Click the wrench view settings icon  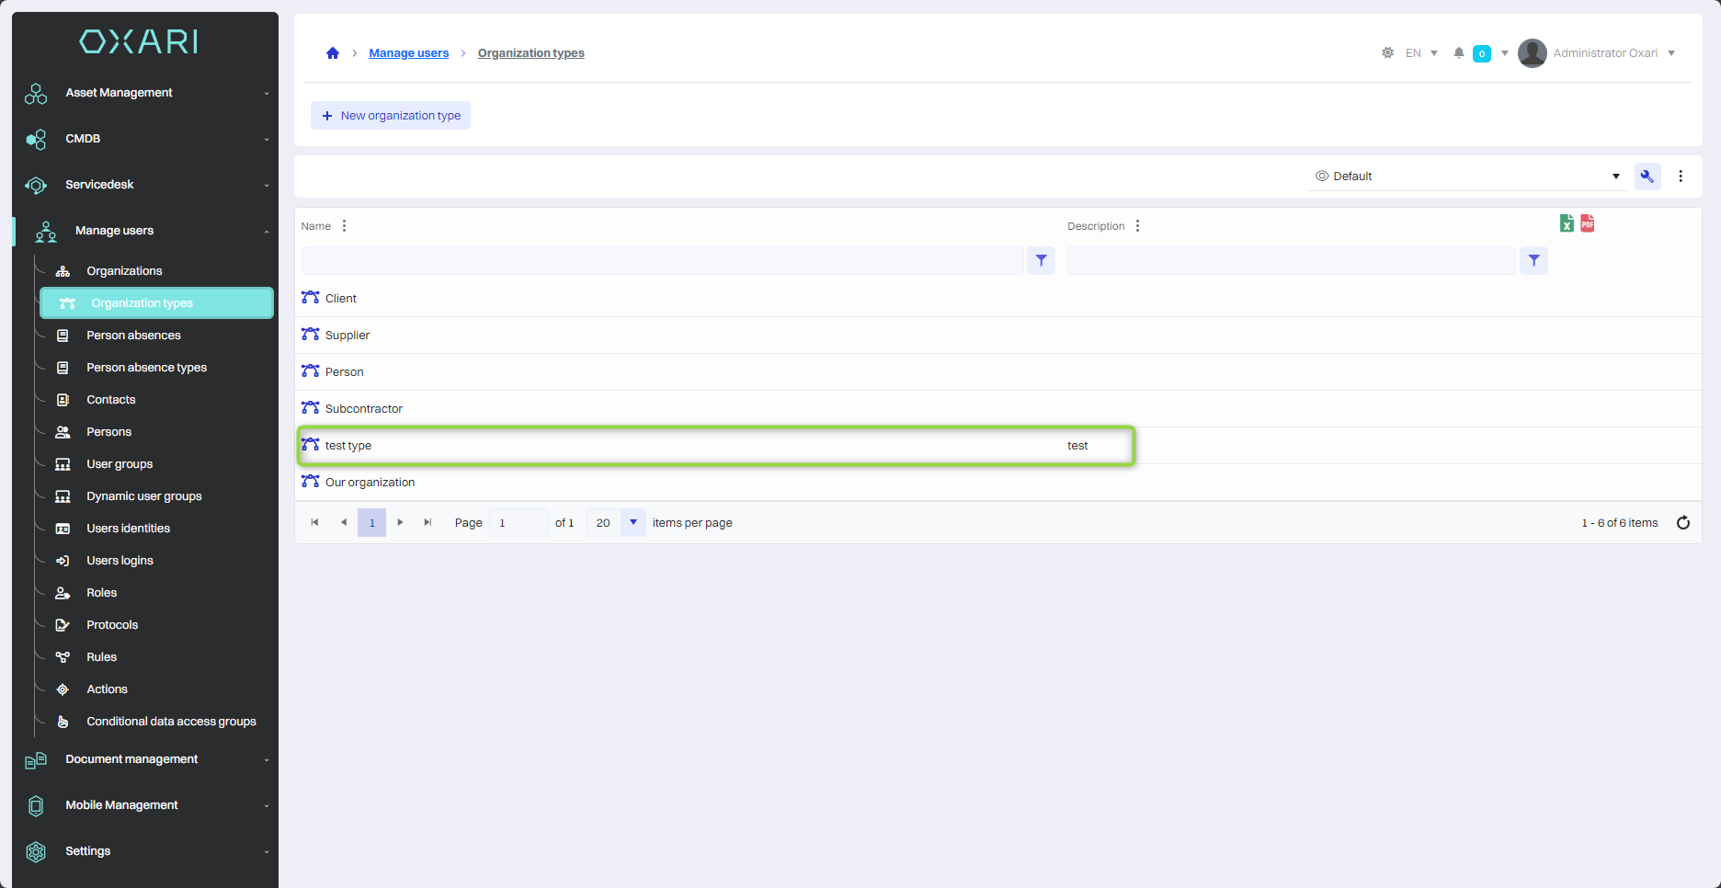pos(1647,176)
